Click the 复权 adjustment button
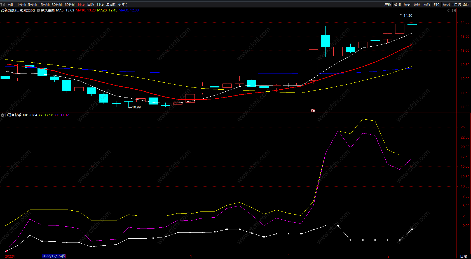471x259 pixels. [388, 5]
